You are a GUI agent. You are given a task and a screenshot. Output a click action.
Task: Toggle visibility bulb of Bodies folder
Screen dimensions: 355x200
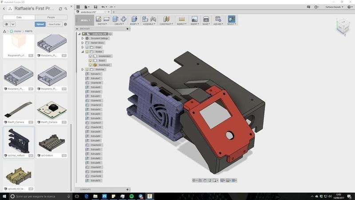(87, 52)
